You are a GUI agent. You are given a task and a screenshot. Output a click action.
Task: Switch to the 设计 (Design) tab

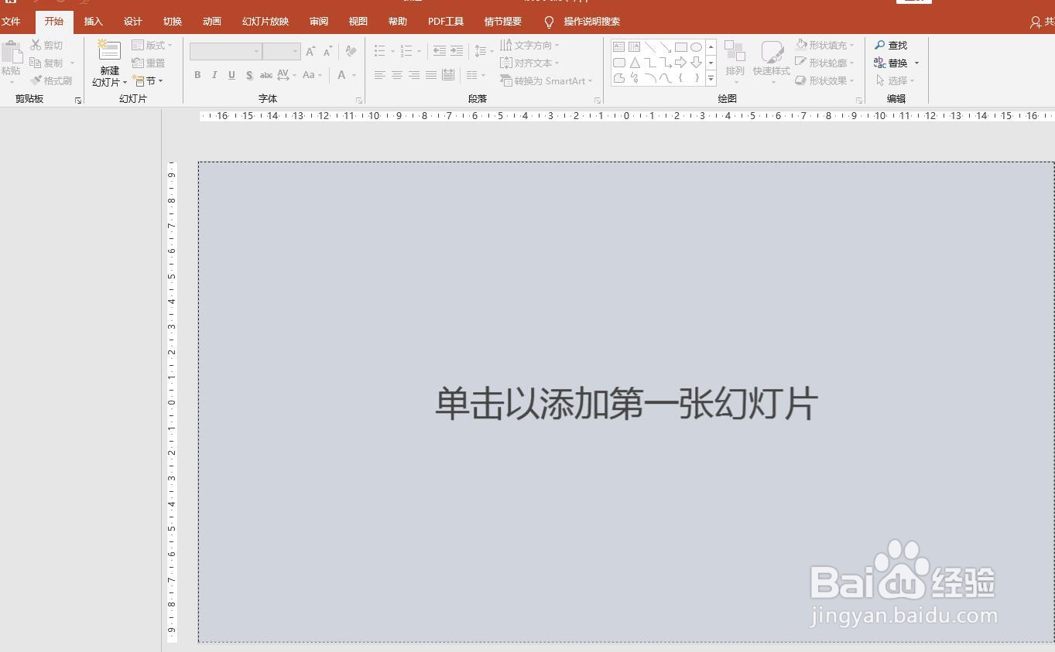coord(133,22)
